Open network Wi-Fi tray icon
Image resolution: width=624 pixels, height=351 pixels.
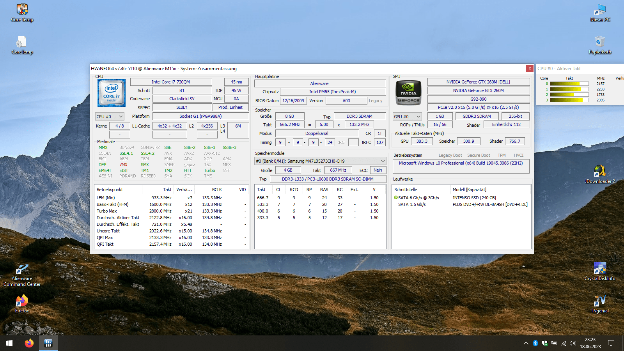click(564, 343)
